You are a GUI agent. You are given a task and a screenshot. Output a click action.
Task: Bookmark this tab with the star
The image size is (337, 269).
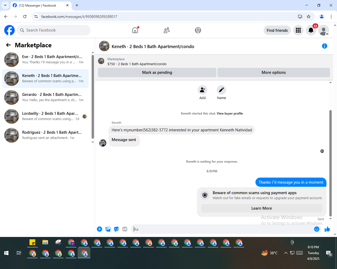(x=309, y=17)
